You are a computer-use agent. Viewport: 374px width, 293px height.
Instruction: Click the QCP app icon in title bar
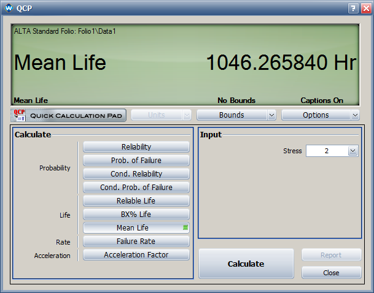coord(9,9)
